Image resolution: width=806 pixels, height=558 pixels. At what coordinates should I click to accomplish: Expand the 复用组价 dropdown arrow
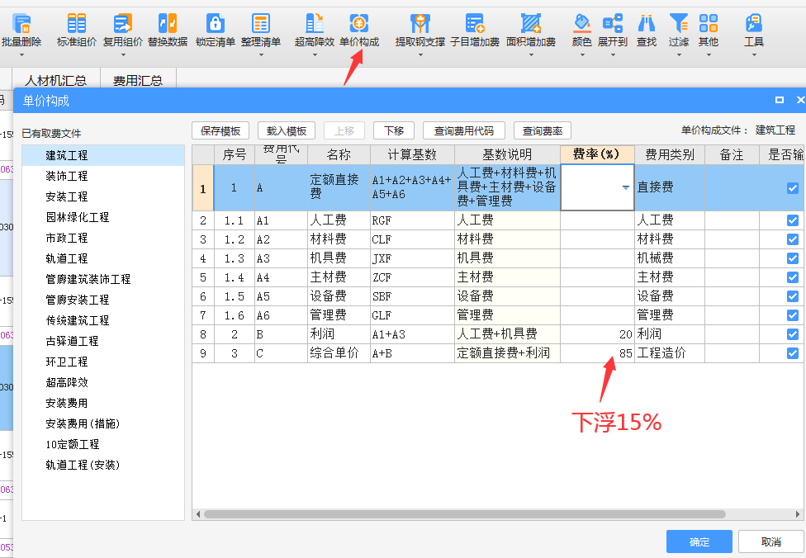[x=123, y=55]
